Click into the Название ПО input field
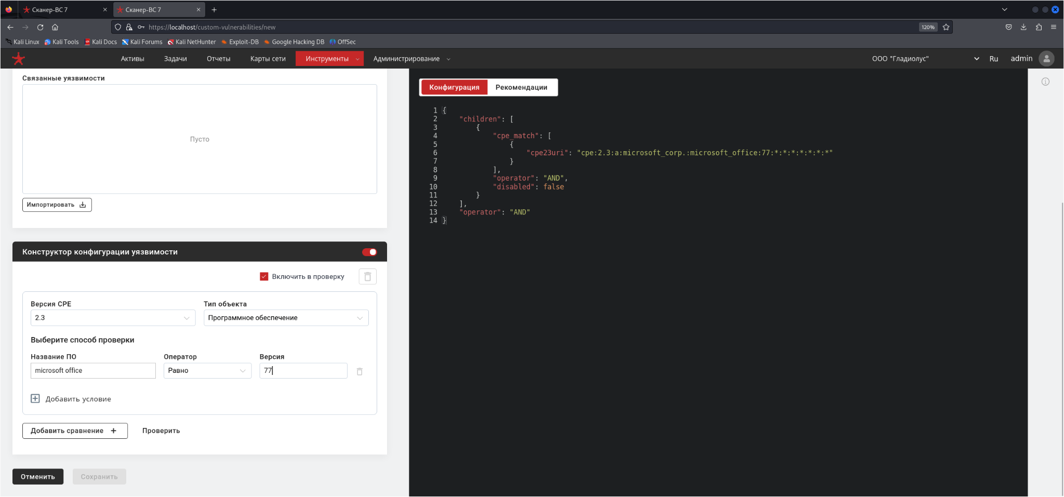The height and width of the screenshot is (497, 1064). coord(93,370)
